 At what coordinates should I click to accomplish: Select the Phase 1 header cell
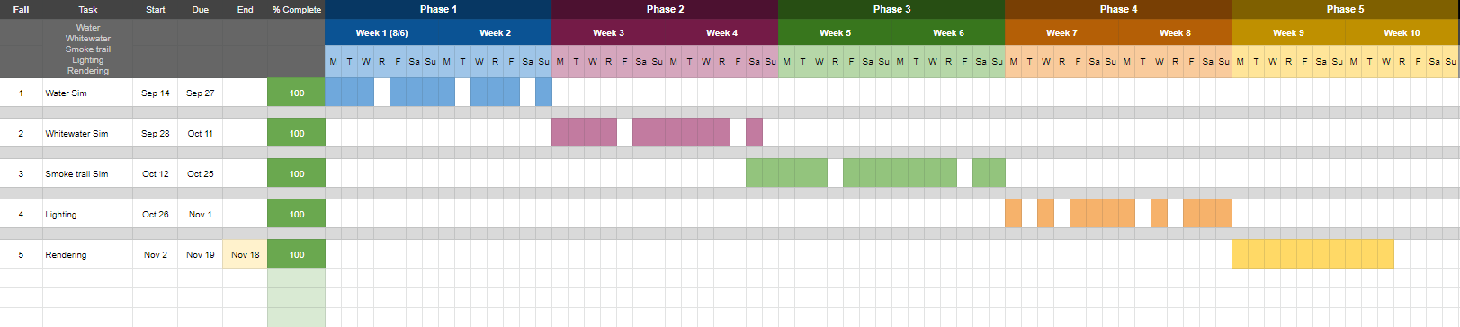tap(438, 9)
